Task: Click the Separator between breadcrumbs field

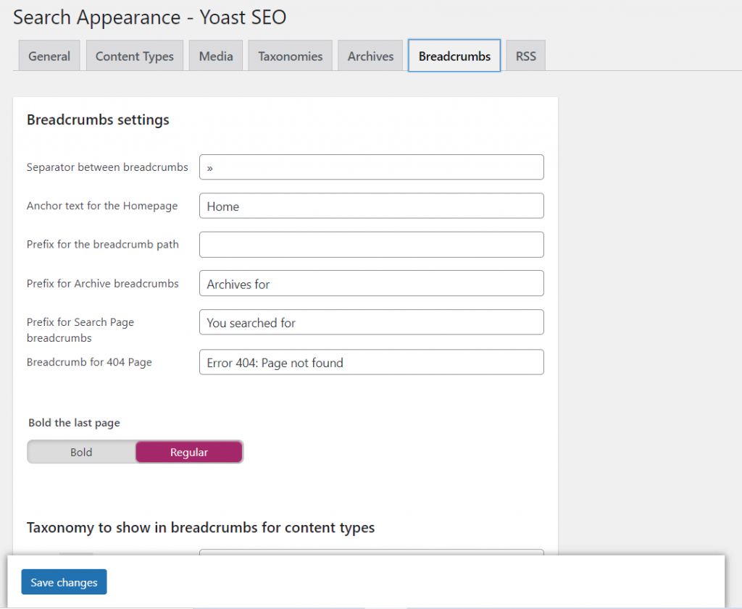Action: pyautogui.click(x=372, y=167)
